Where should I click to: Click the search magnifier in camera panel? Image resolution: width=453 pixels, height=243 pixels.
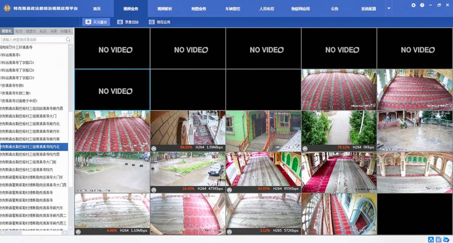[68, 40]
